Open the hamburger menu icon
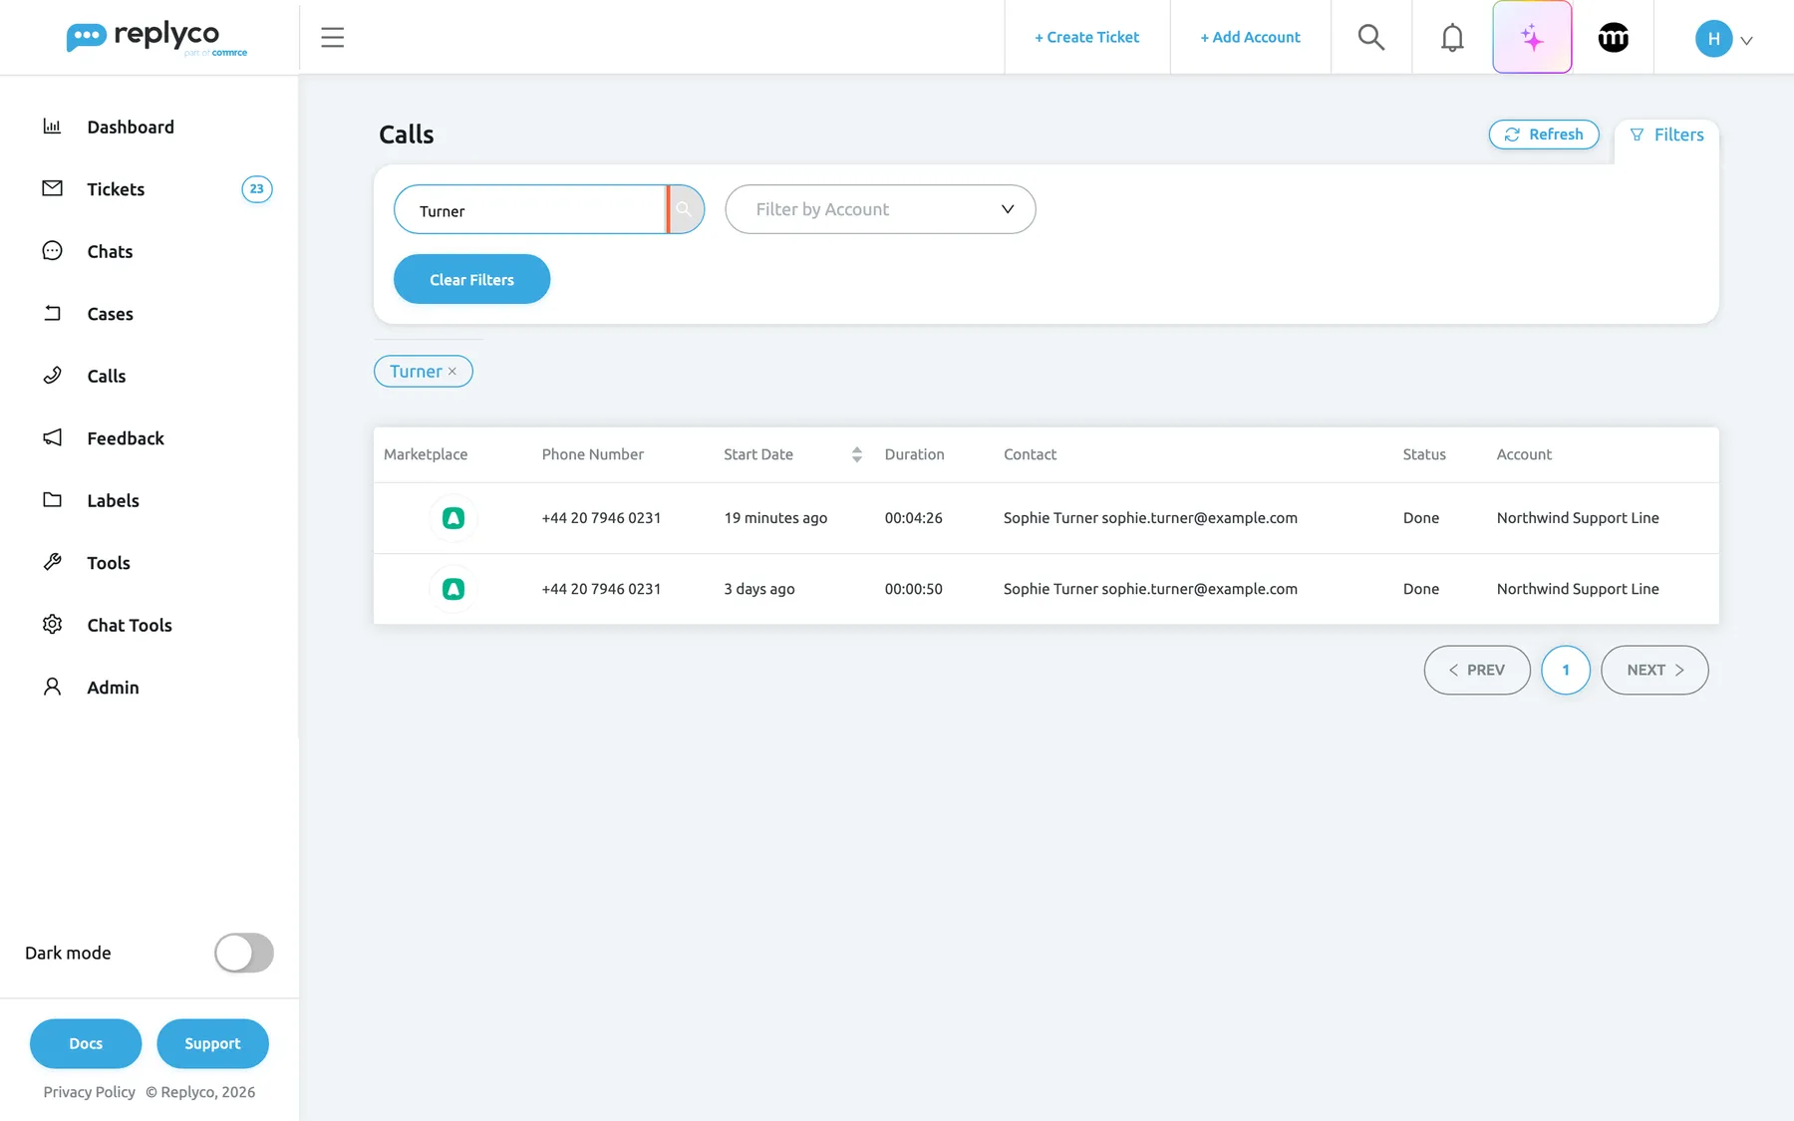This screenshot has height=1121, width=1794. point(333,38)
